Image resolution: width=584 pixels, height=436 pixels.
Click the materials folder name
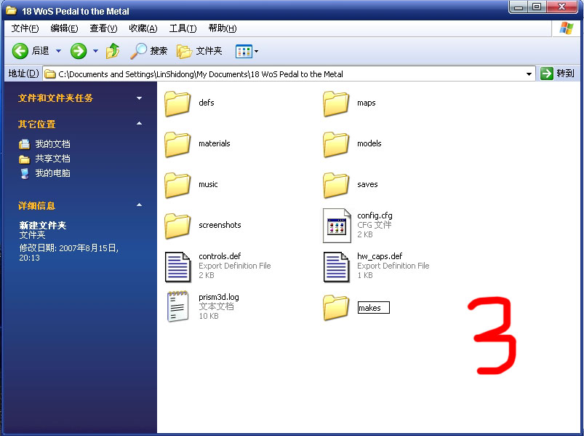pos(214,143)
